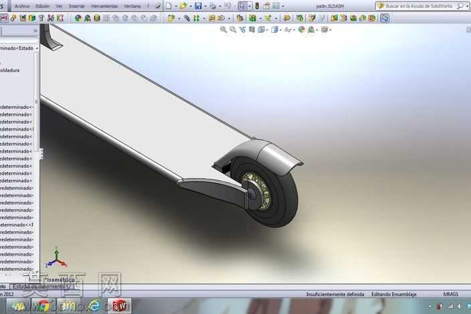Screen dimensions: 471x314
Task: Expand the Select tool dropdown arrow
Action: (250, 6)
